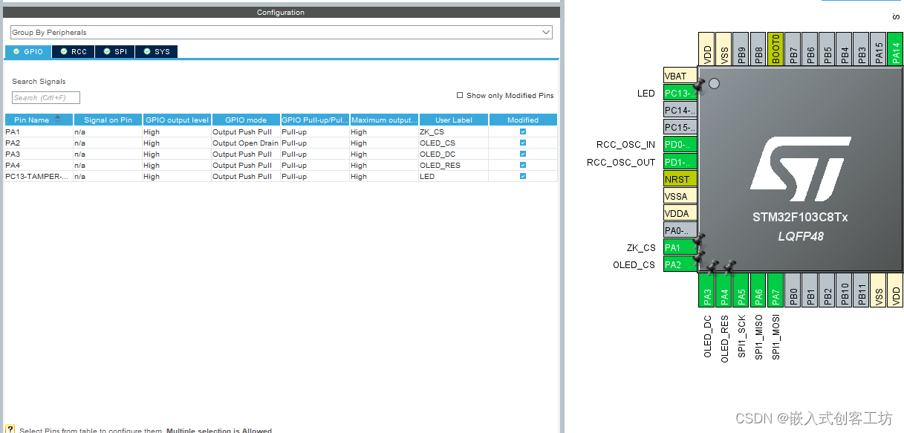The height and width of the screenshot is (433, 904).
Task: Click the green PA1 pin on chip
Action: tap(680, 247)
